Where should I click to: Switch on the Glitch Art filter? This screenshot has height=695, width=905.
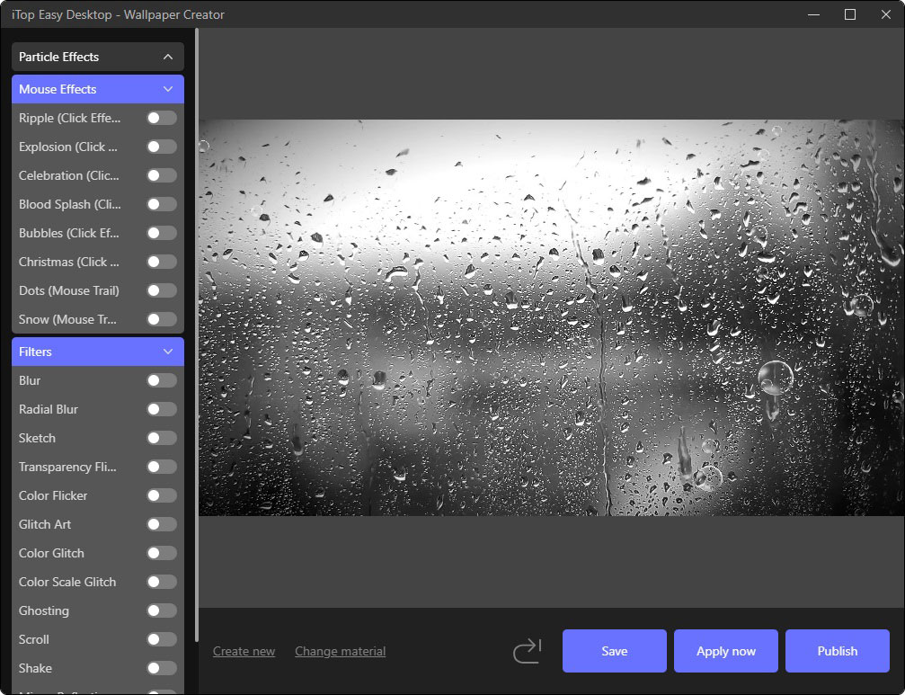pos(162,524)
